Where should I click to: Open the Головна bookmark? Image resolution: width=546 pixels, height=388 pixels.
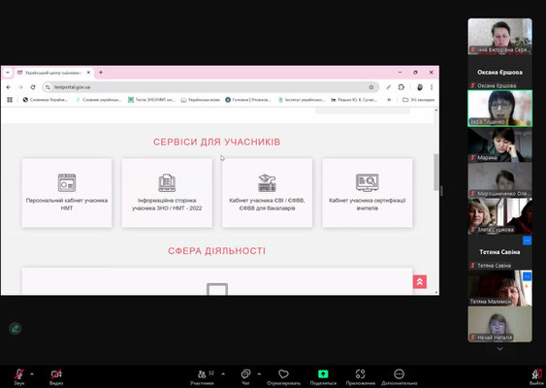coord(248,100)
